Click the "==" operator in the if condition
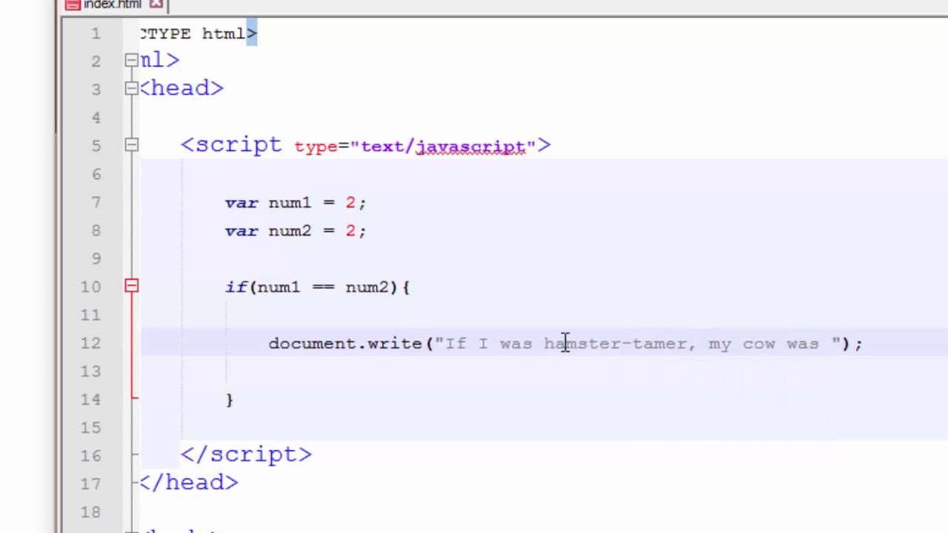948x533 pixels. point(324,287)
